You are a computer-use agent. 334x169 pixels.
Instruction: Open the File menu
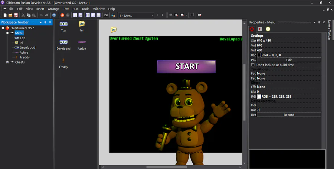pyautogui.click(x=11, y=9)
